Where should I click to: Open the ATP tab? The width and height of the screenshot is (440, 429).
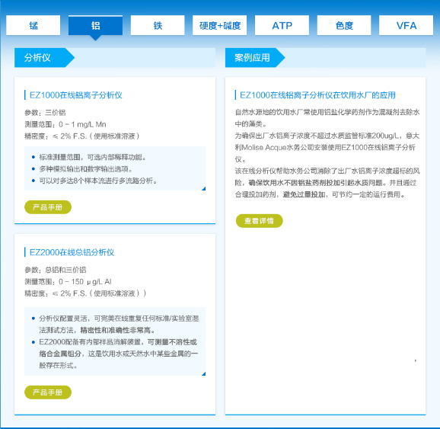coord(282,25)
